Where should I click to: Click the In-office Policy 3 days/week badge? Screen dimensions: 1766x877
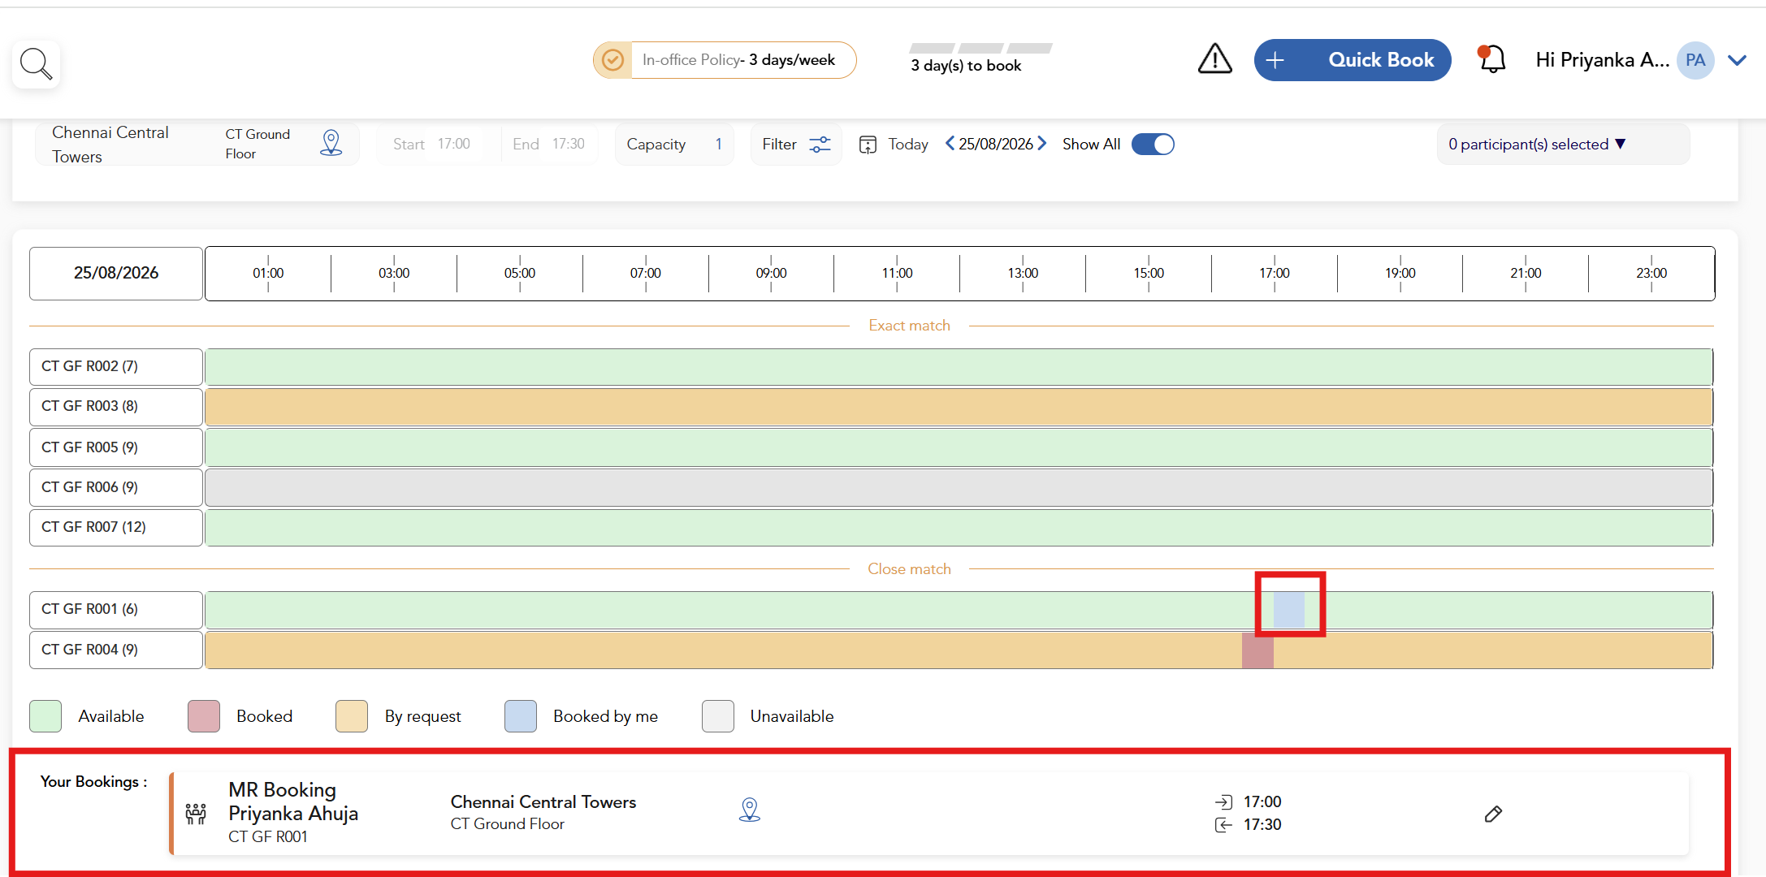tap(725, 60)
